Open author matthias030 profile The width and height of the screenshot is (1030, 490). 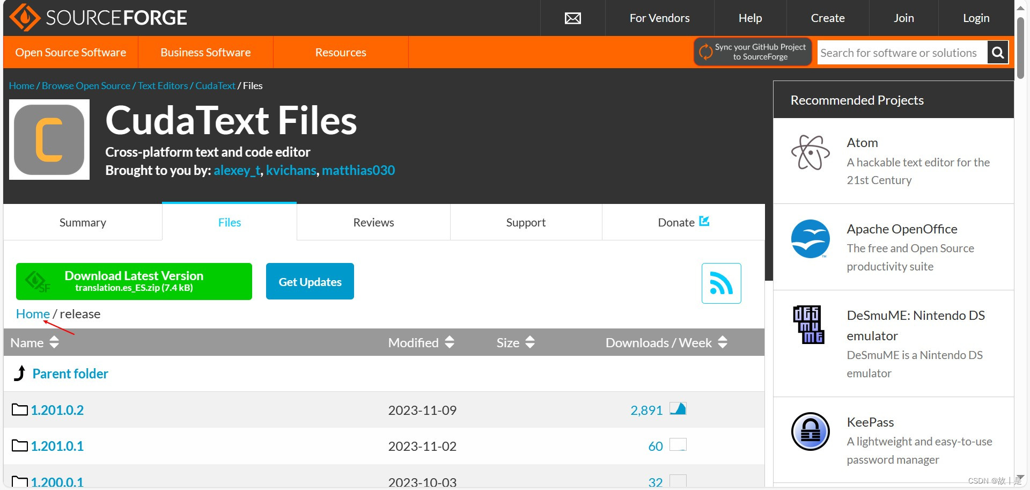point(358,171)
